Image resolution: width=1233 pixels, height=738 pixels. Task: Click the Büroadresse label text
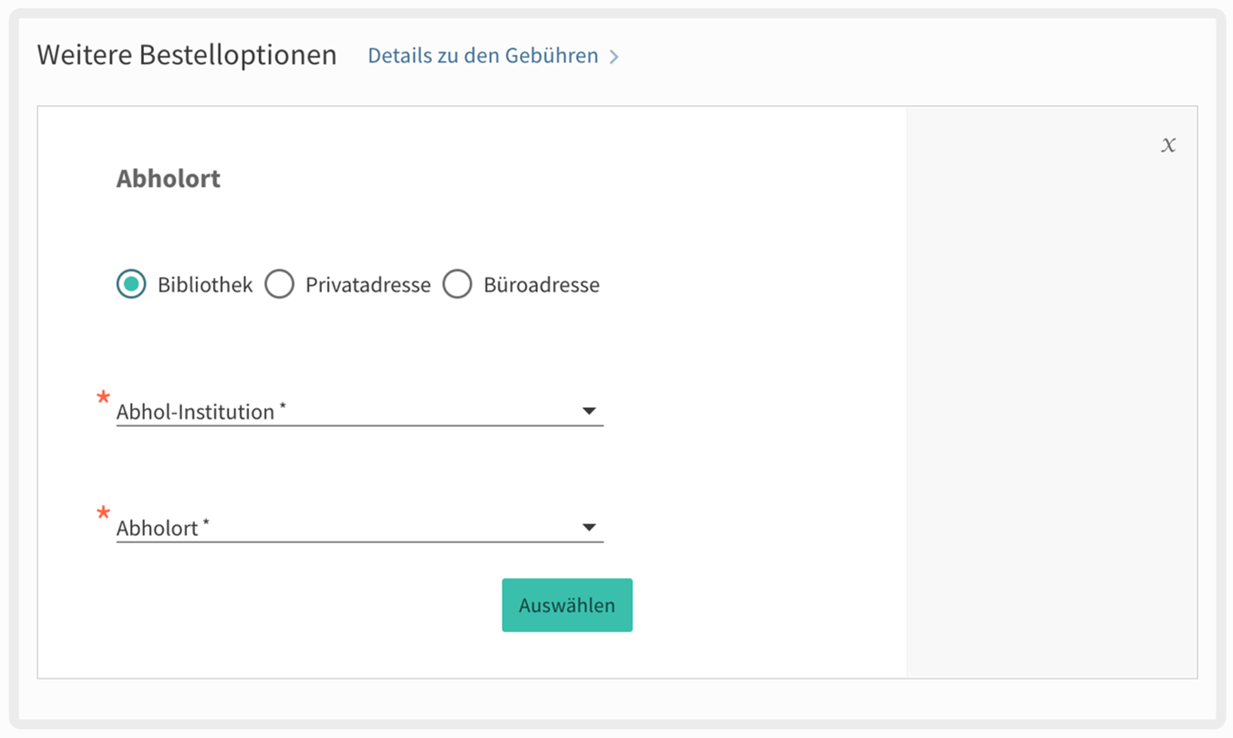click(x=541, y=285)
